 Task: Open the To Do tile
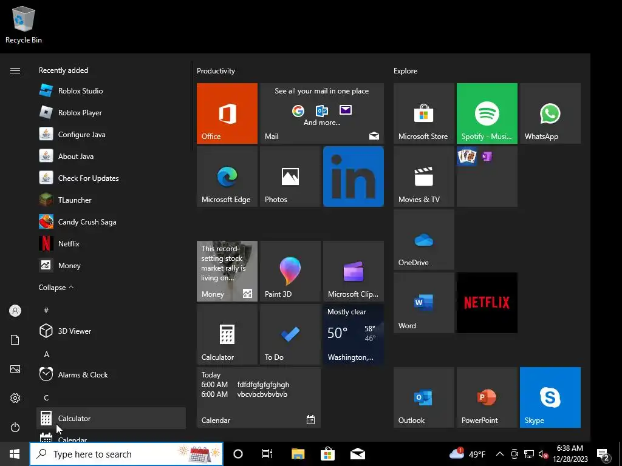pyautogui.click(x=290, y=334)
